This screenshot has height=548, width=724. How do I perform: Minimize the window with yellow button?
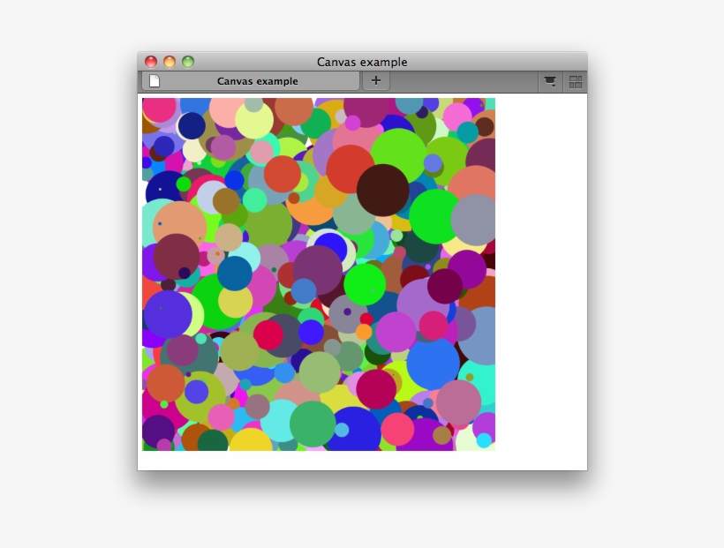(x=170, y=62)
